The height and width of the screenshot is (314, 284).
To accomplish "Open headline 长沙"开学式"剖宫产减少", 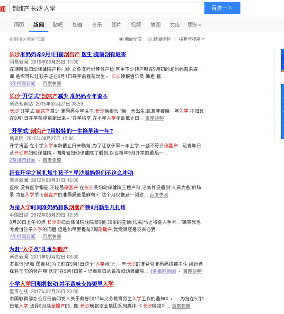I will click(59, 96).
